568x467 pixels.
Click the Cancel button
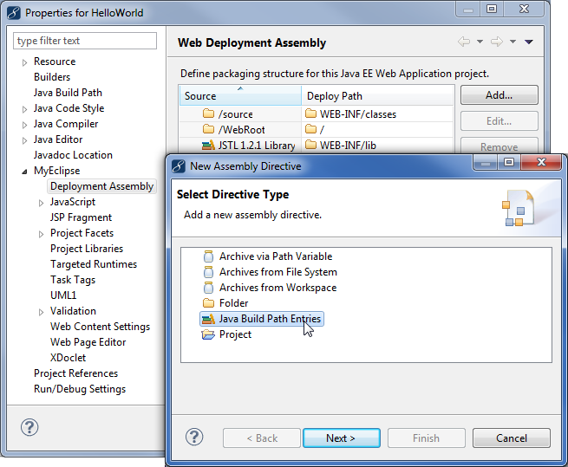click(512, 438)
